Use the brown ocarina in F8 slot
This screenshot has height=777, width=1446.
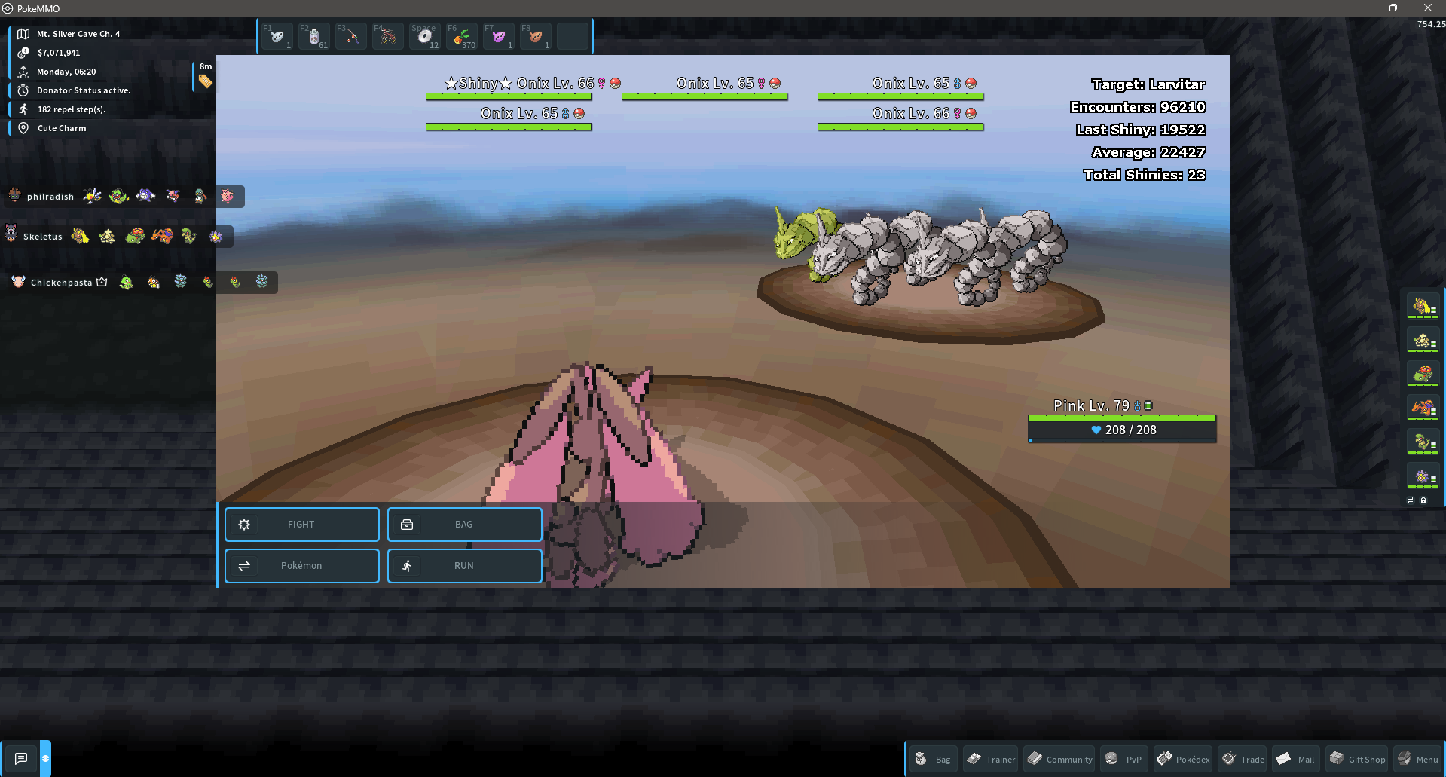click(536, 36)
